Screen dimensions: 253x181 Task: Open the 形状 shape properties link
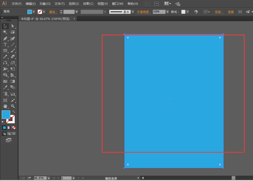(219, 12)
